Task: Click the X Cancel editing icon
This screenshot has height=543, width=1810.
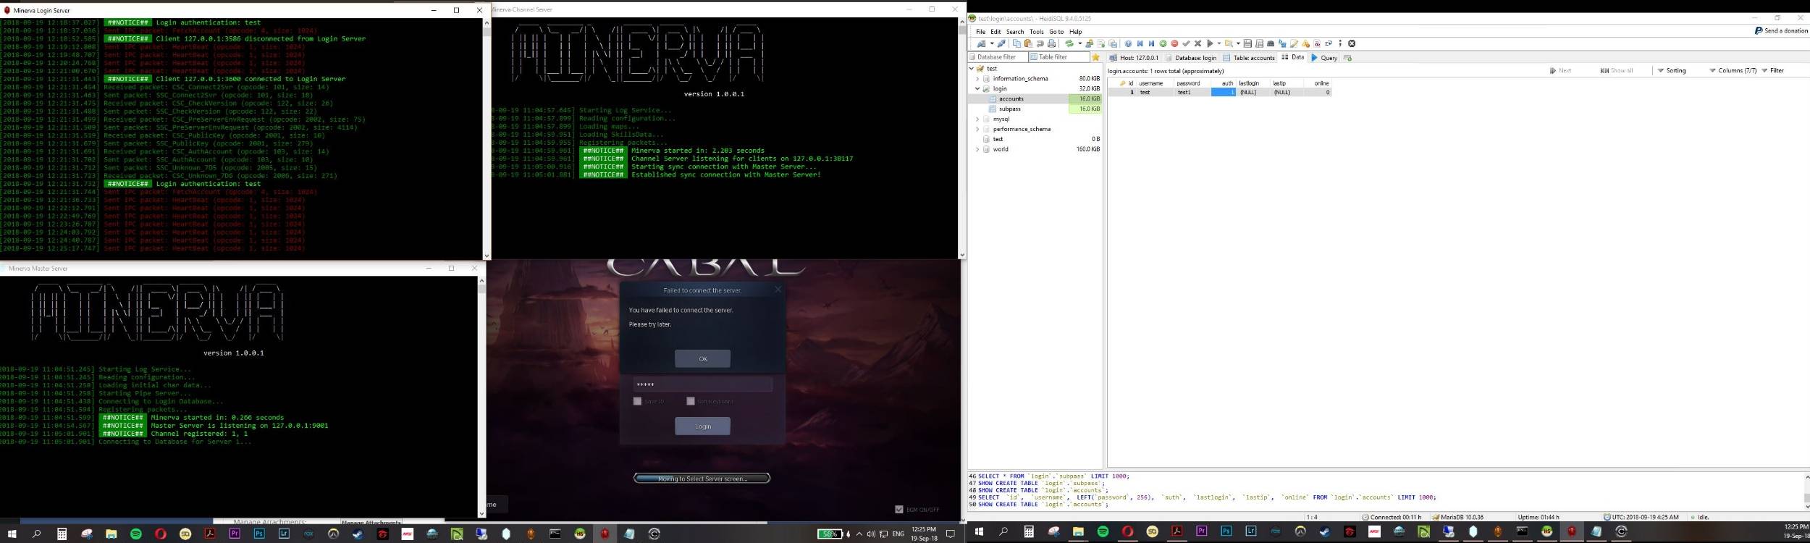Action: click(x=1197, y=43)
